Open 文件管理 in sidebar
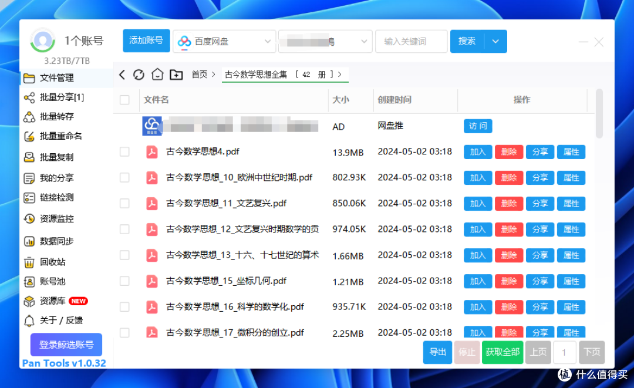Screen dimensions: 634x388 66,78
